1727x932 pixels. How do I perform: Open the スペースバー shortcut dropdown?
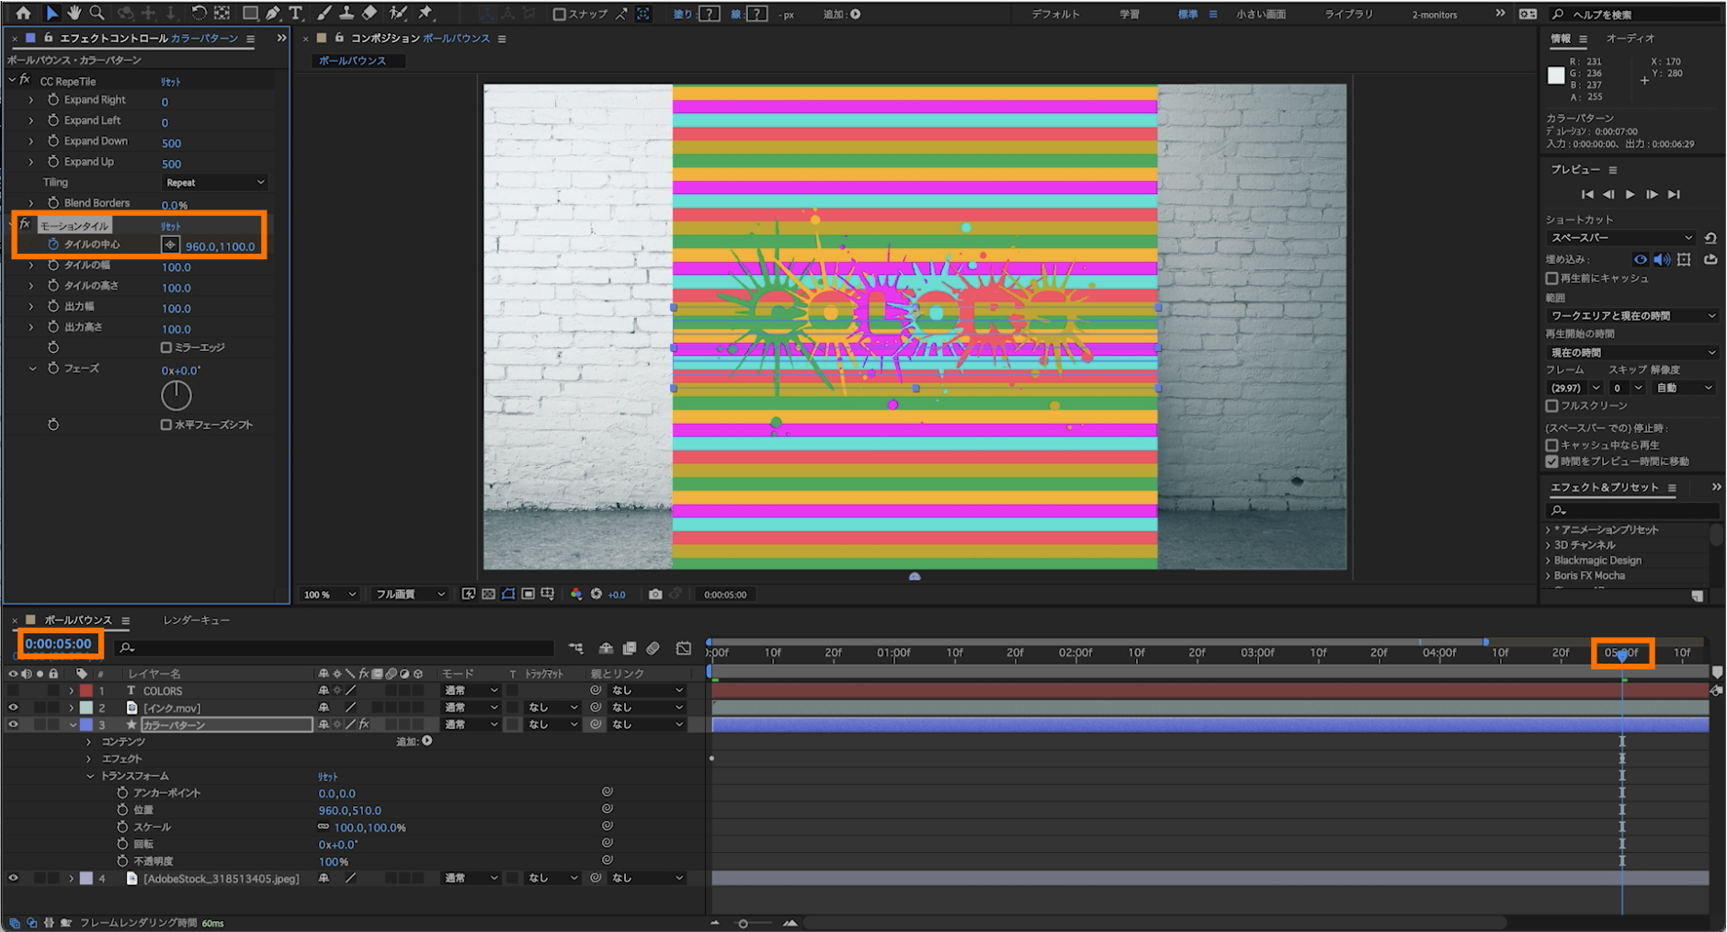[x=1620, y=238]
